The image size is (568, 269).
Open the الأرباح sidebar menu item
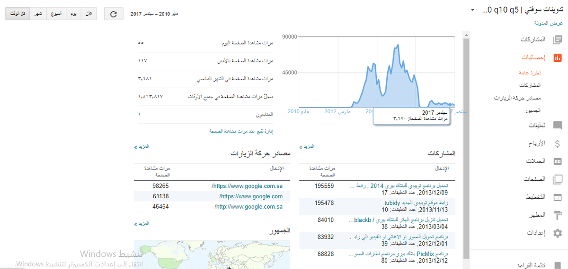click(537, 143)
